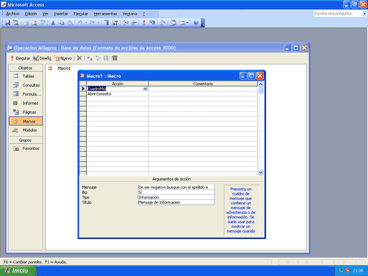This screenshot has width=368, height=276.
Task: Select Formularios in the objects panel
Action: (26, 94)
